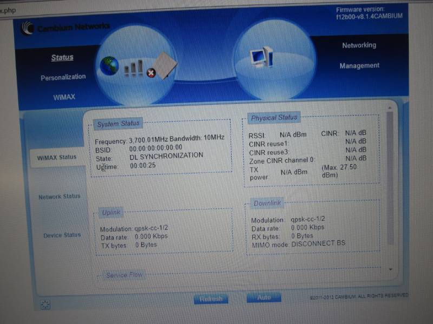Click the Cambium Networks logo

click(65, 28)
